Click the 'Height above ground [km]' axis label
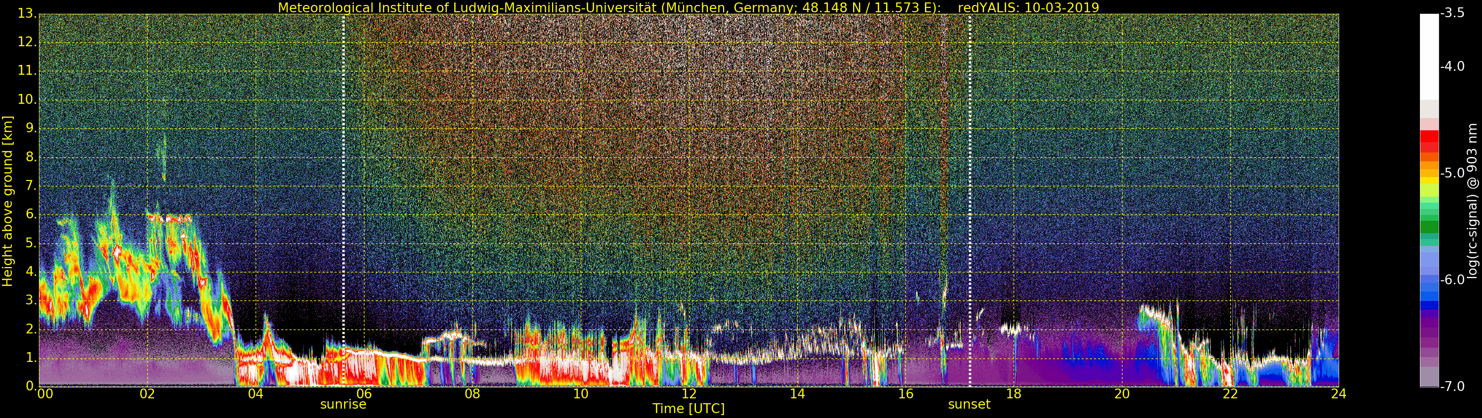1482x418 pixels. (7, 201)
